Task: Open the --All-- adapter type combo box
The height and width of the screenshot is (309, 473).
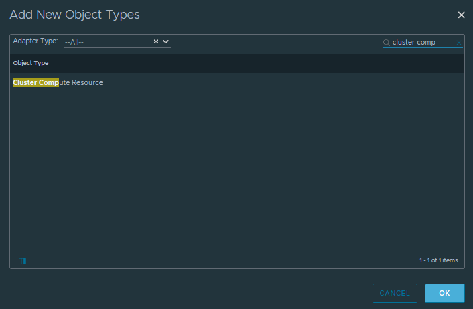Action: point(117,42)
